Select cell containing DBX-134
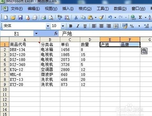Image resolution: width=152 pixels, height=116 pixels. [25, 50]
